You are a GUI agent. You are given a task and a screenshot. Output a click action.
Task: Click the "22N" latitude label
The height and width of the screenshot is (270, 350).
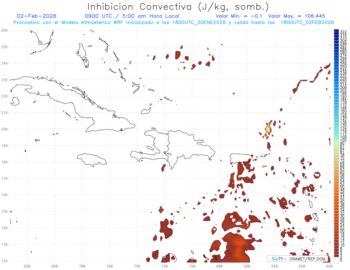4,96
